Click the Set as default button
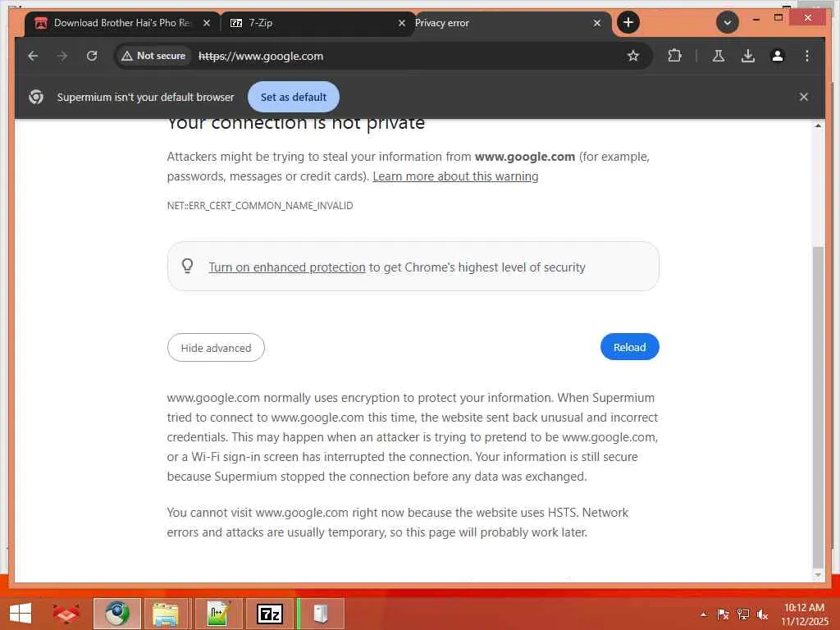Screen dimensions: 840x630 pyautogui.click(x=294, y=97)
